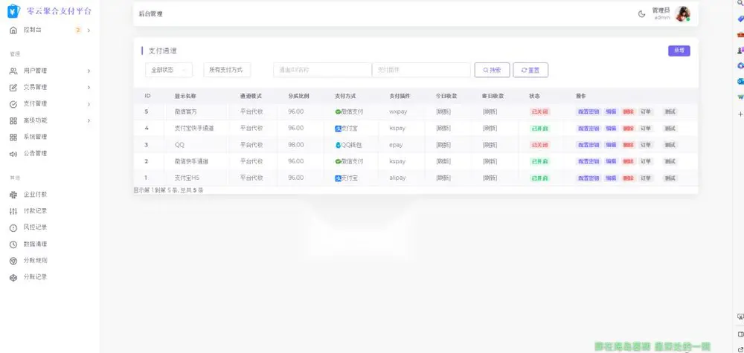The width and height of the screenshot is (744, 353).
Task: Focus the 通道ID/名称 search field
Action: (323, 70)
